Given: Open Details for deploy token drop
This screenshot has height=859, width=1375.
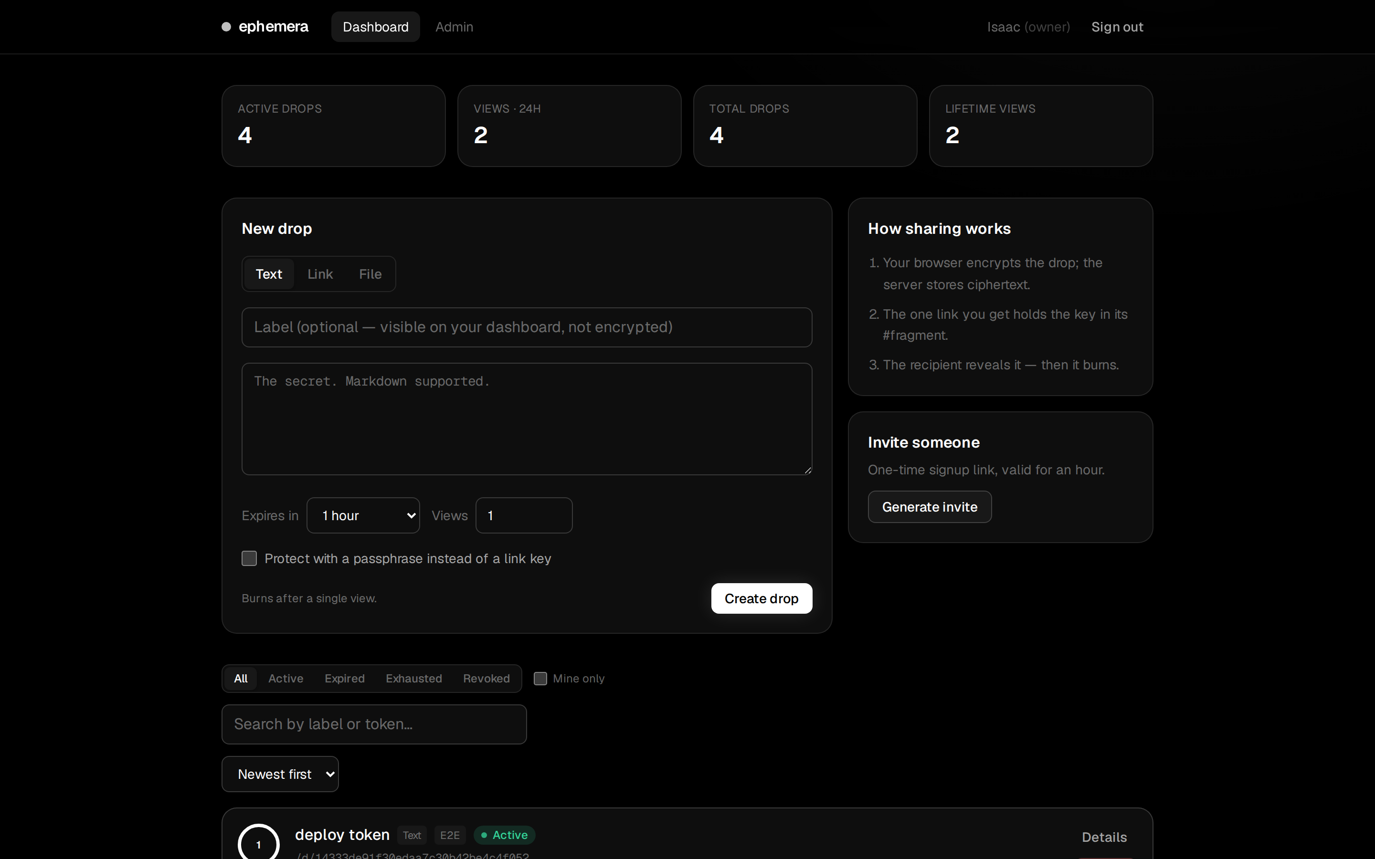Looking at the screenshot, I should (1104, 837).
